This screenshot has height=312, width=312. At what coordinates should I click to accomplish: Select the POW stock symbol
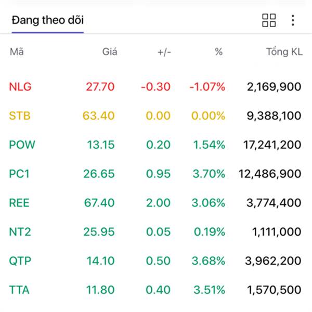(22, 145)
